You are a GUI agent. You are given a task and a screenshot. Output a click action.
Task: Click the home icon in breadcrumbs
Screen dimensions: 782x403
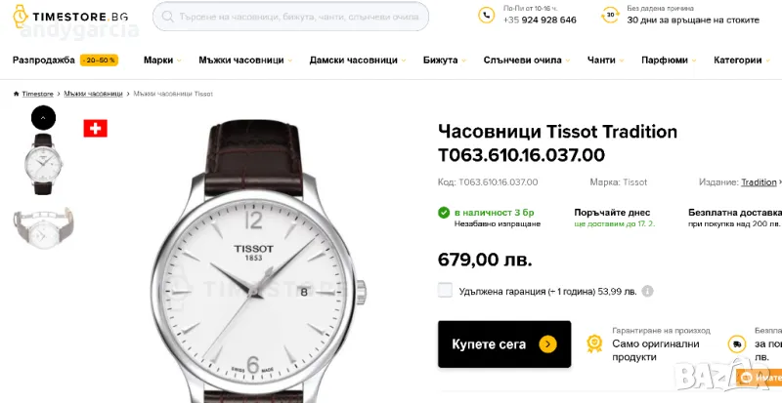pyautogui.click(x=16, y=94)
